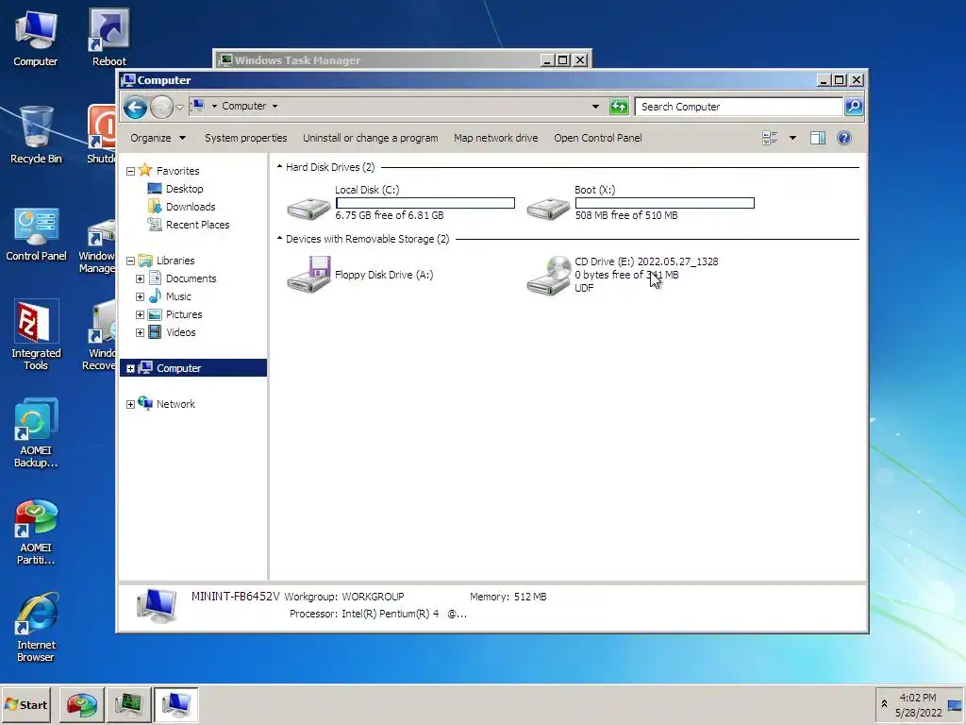
Task: Click in the Search Computer field
Action: pos(739,107)
